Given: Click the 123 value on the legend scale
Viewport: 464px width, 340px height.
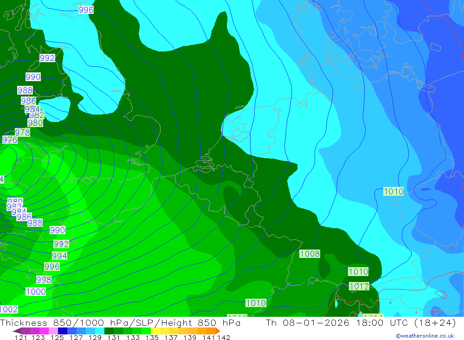Looking at the screenshot, I should [38, 338].
